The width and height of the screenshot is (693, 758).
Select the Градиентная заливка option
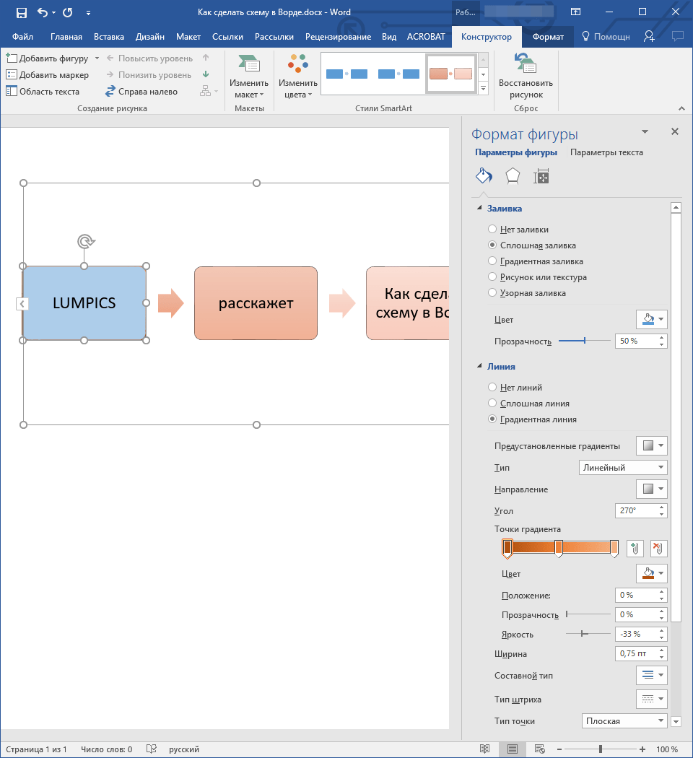pyautogui.click(x=492, y=261)
